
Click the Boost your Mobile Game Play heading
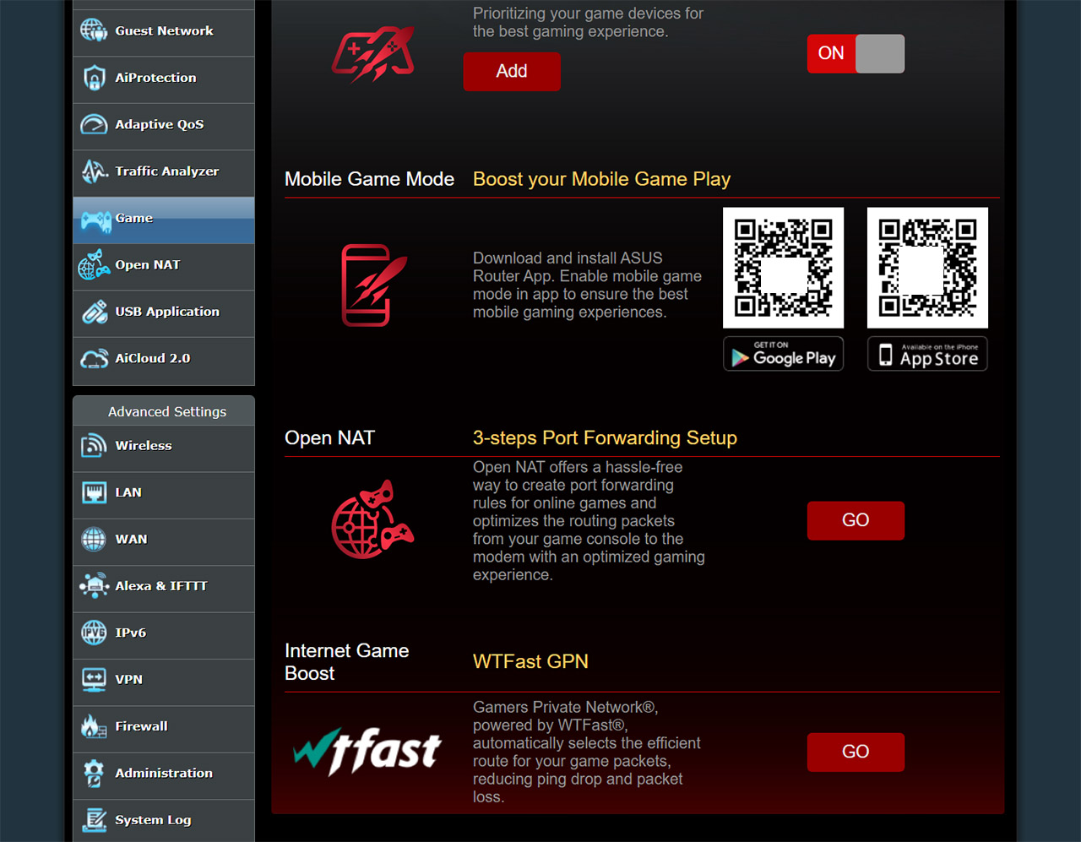click(x=601, y=179)
